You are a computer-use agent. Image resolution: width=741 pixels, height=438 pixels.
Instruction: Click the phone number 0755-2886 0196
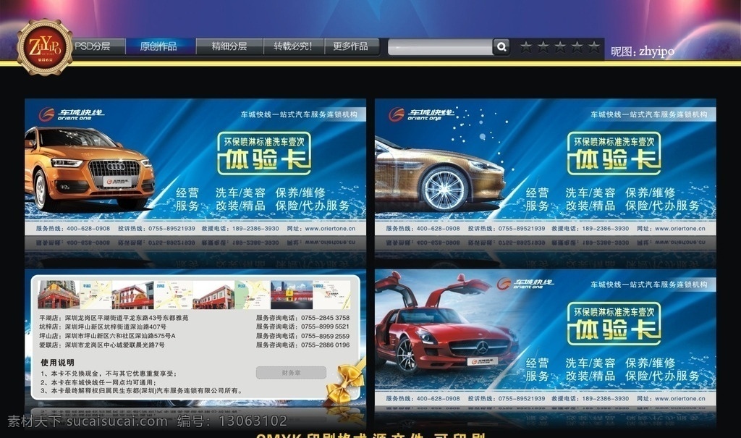[325, 345]
